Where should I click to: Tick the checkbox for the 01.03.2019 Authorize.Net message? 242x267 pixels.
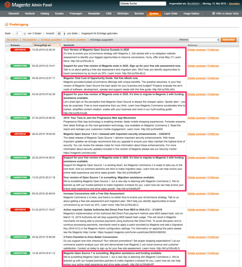tap(7, 210)
